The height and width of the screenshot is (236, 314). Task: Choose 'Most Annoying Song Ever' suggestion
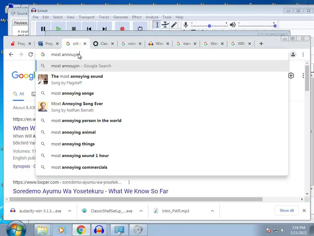coord(162,107)
